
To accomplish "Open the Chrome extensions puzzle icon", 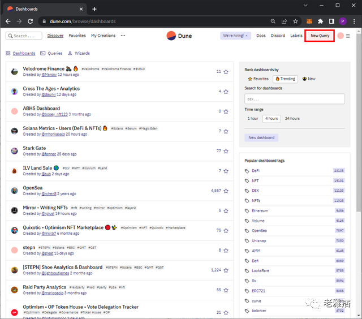I will click(320, 21).
